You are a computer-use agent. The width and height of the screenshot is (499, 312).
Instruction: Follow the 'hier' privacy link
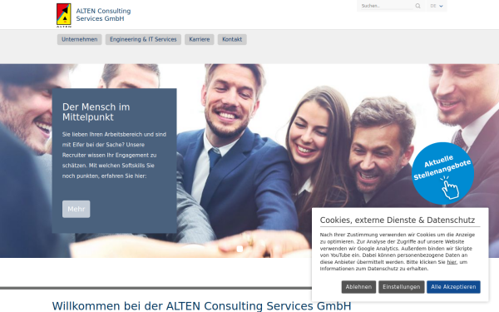pos(452,262)
